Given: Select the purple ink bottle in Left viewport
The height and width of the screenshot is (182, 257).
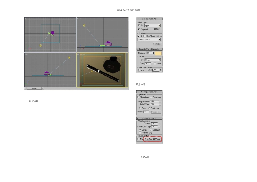Looking at the screenshot, I should (x=47, y=73).
